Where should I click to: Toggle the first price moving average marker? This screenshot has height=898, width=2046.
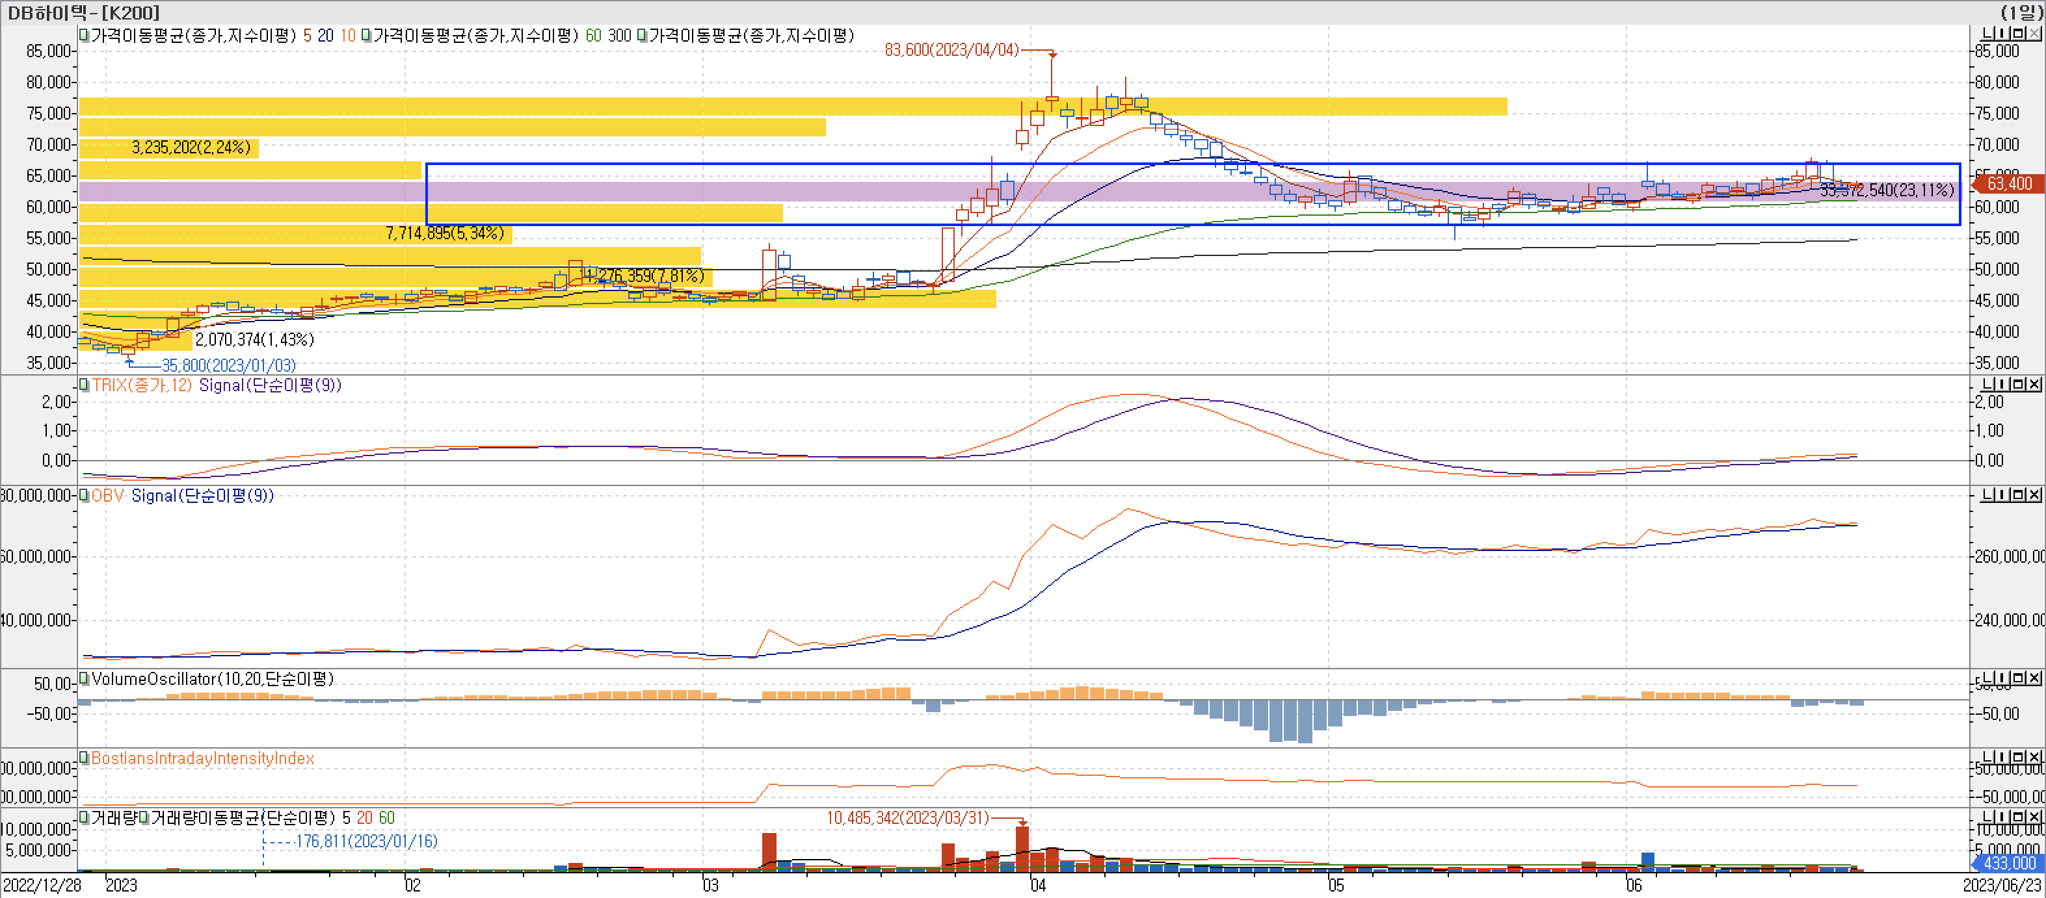click(83, 36)
